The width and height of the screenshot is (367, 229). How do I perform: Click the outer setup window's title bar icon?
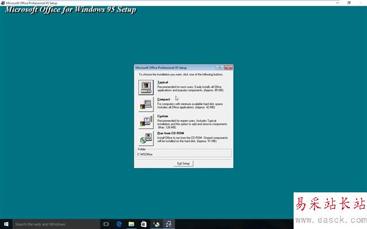point(3,3)
